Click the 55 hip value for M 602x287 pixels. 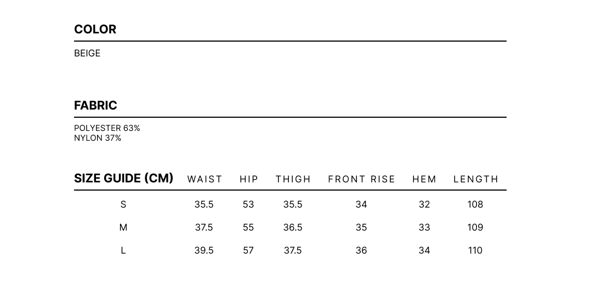[248, 227]
